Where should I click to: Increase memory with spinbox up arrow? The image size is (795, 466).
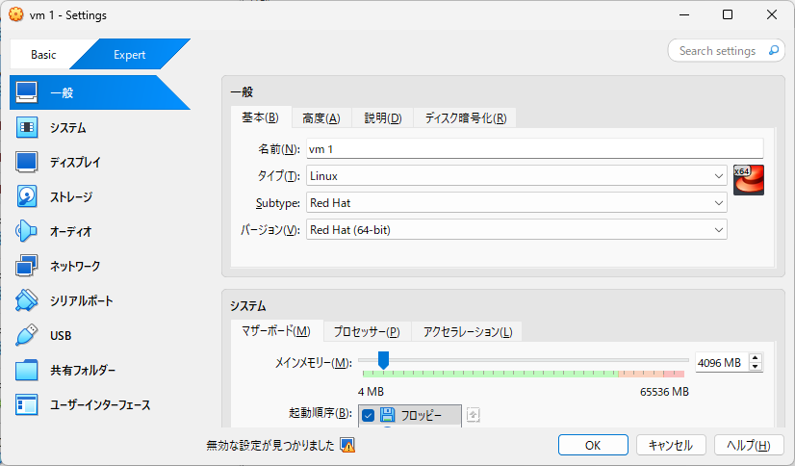point(756,358)
